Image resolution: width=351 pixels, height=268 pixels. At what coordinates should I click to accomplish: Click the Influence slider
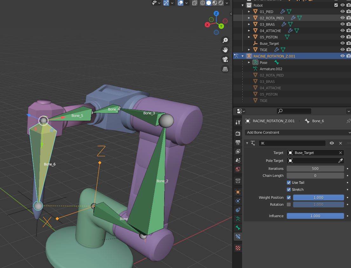315,216
